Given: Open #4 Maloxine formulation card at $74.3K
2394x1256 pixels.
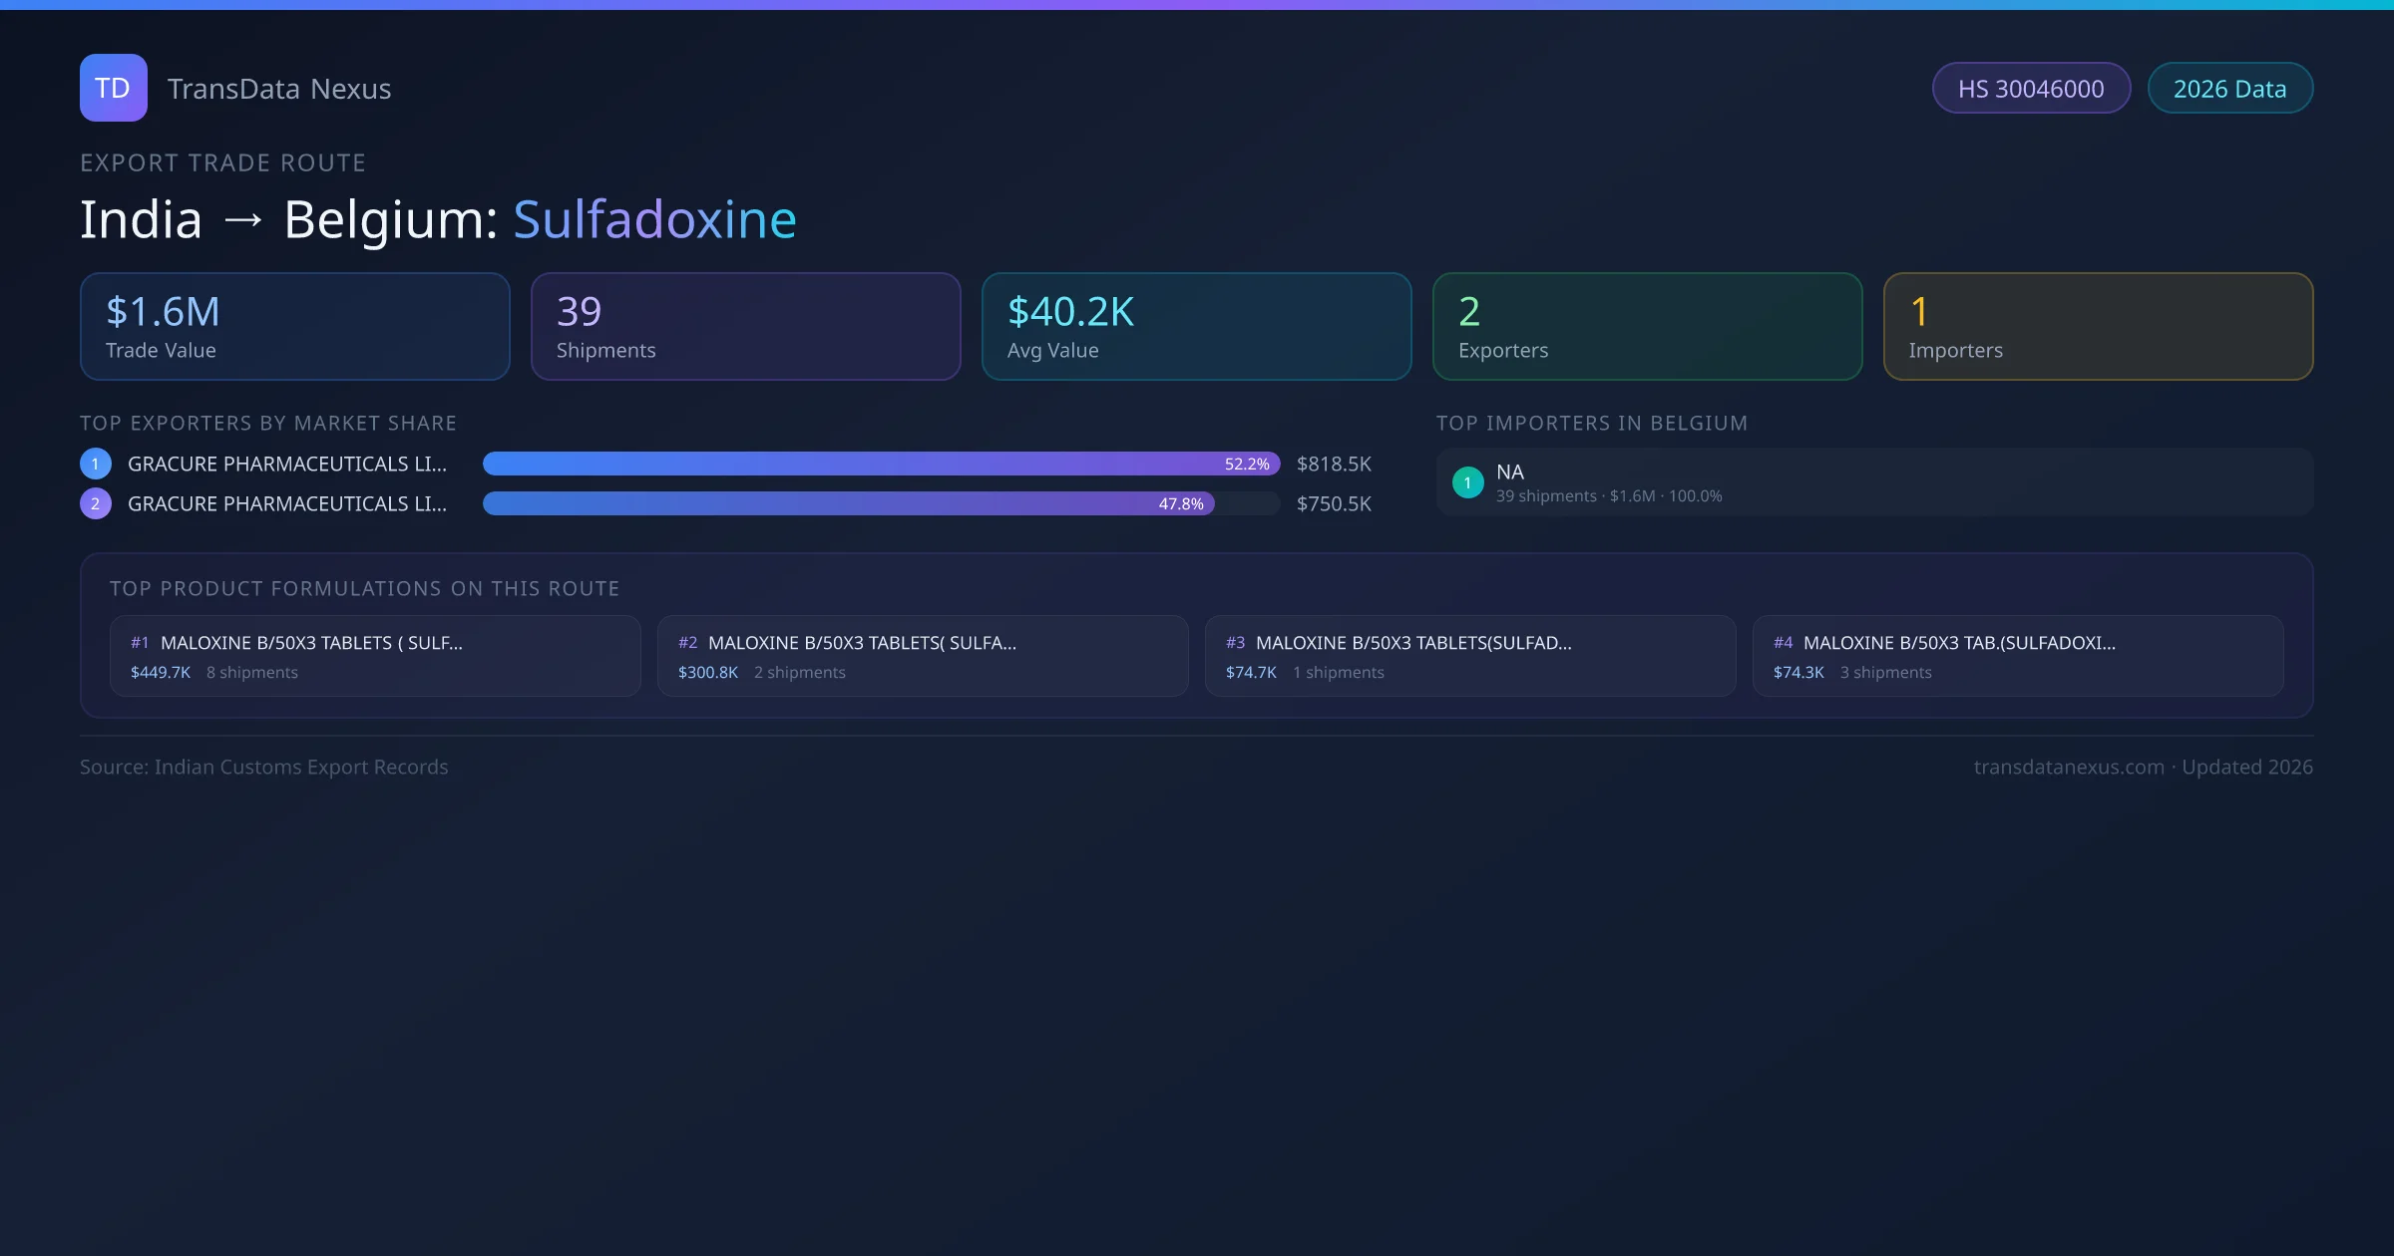Looking at the screenshot, I should pos(2018,656).
